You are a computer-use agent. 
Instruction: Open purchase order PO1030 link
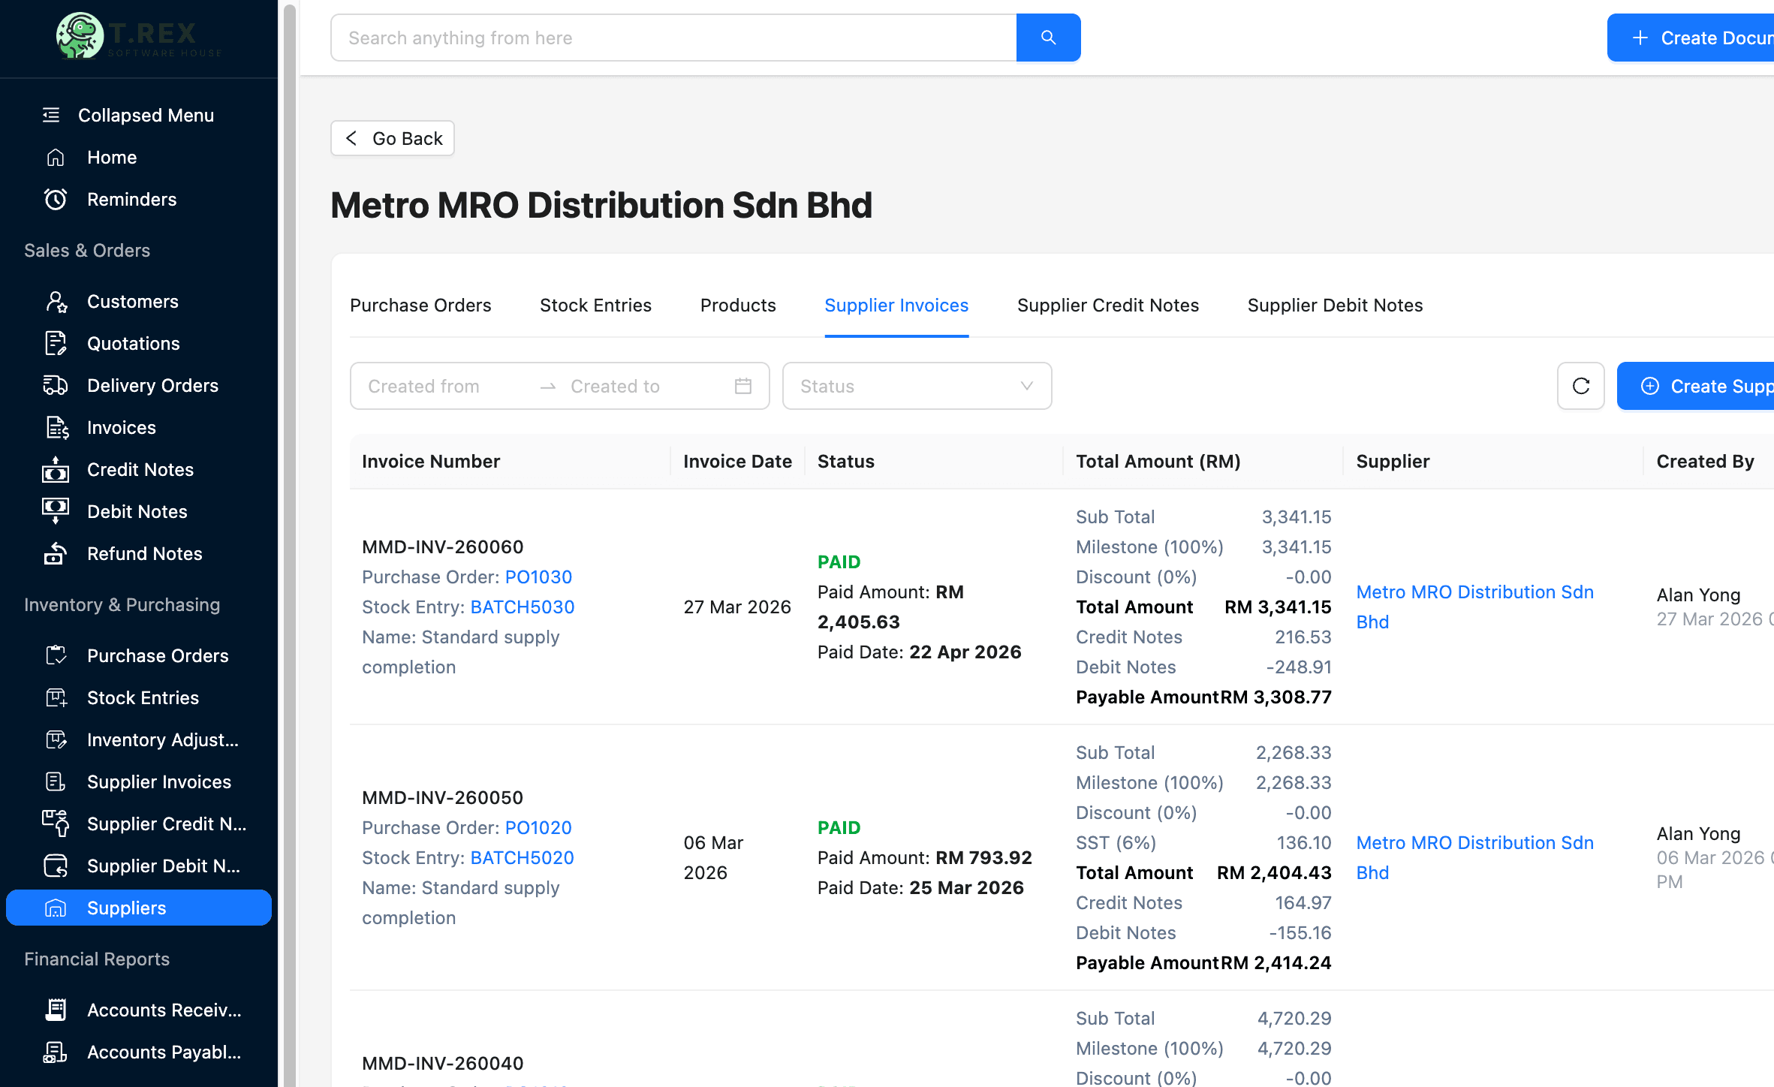point(538,577)
